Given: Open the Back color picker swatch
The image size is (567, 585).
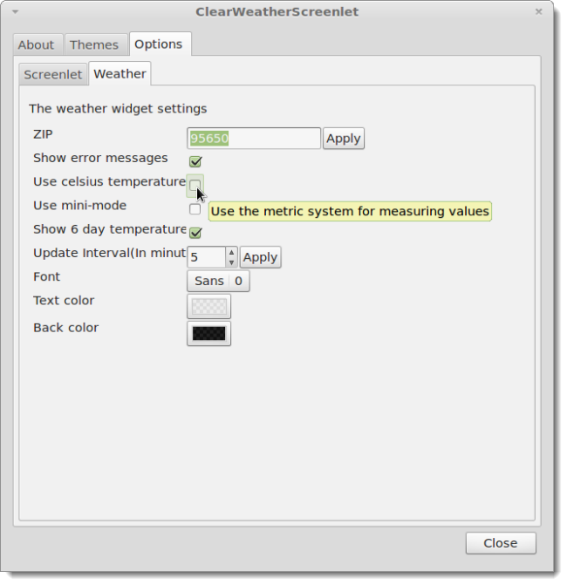Looking at the screenshot, I should 208,334.
